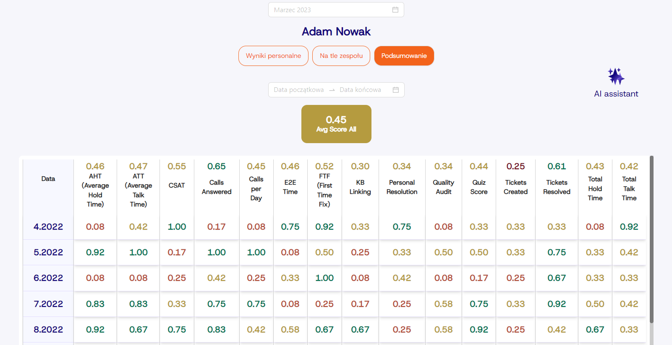Image resolution: width=672 pixels, height=345 pixels.
Task: Click the Calls Answered column header
Action: [217, 187]
